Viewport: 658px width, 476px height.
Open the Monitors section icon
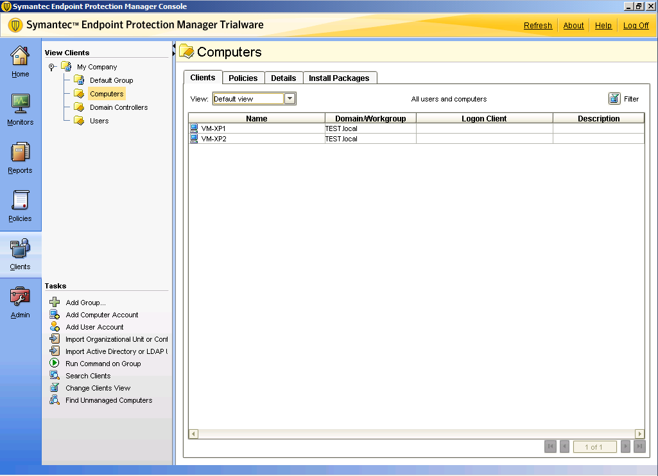point(20,103)
